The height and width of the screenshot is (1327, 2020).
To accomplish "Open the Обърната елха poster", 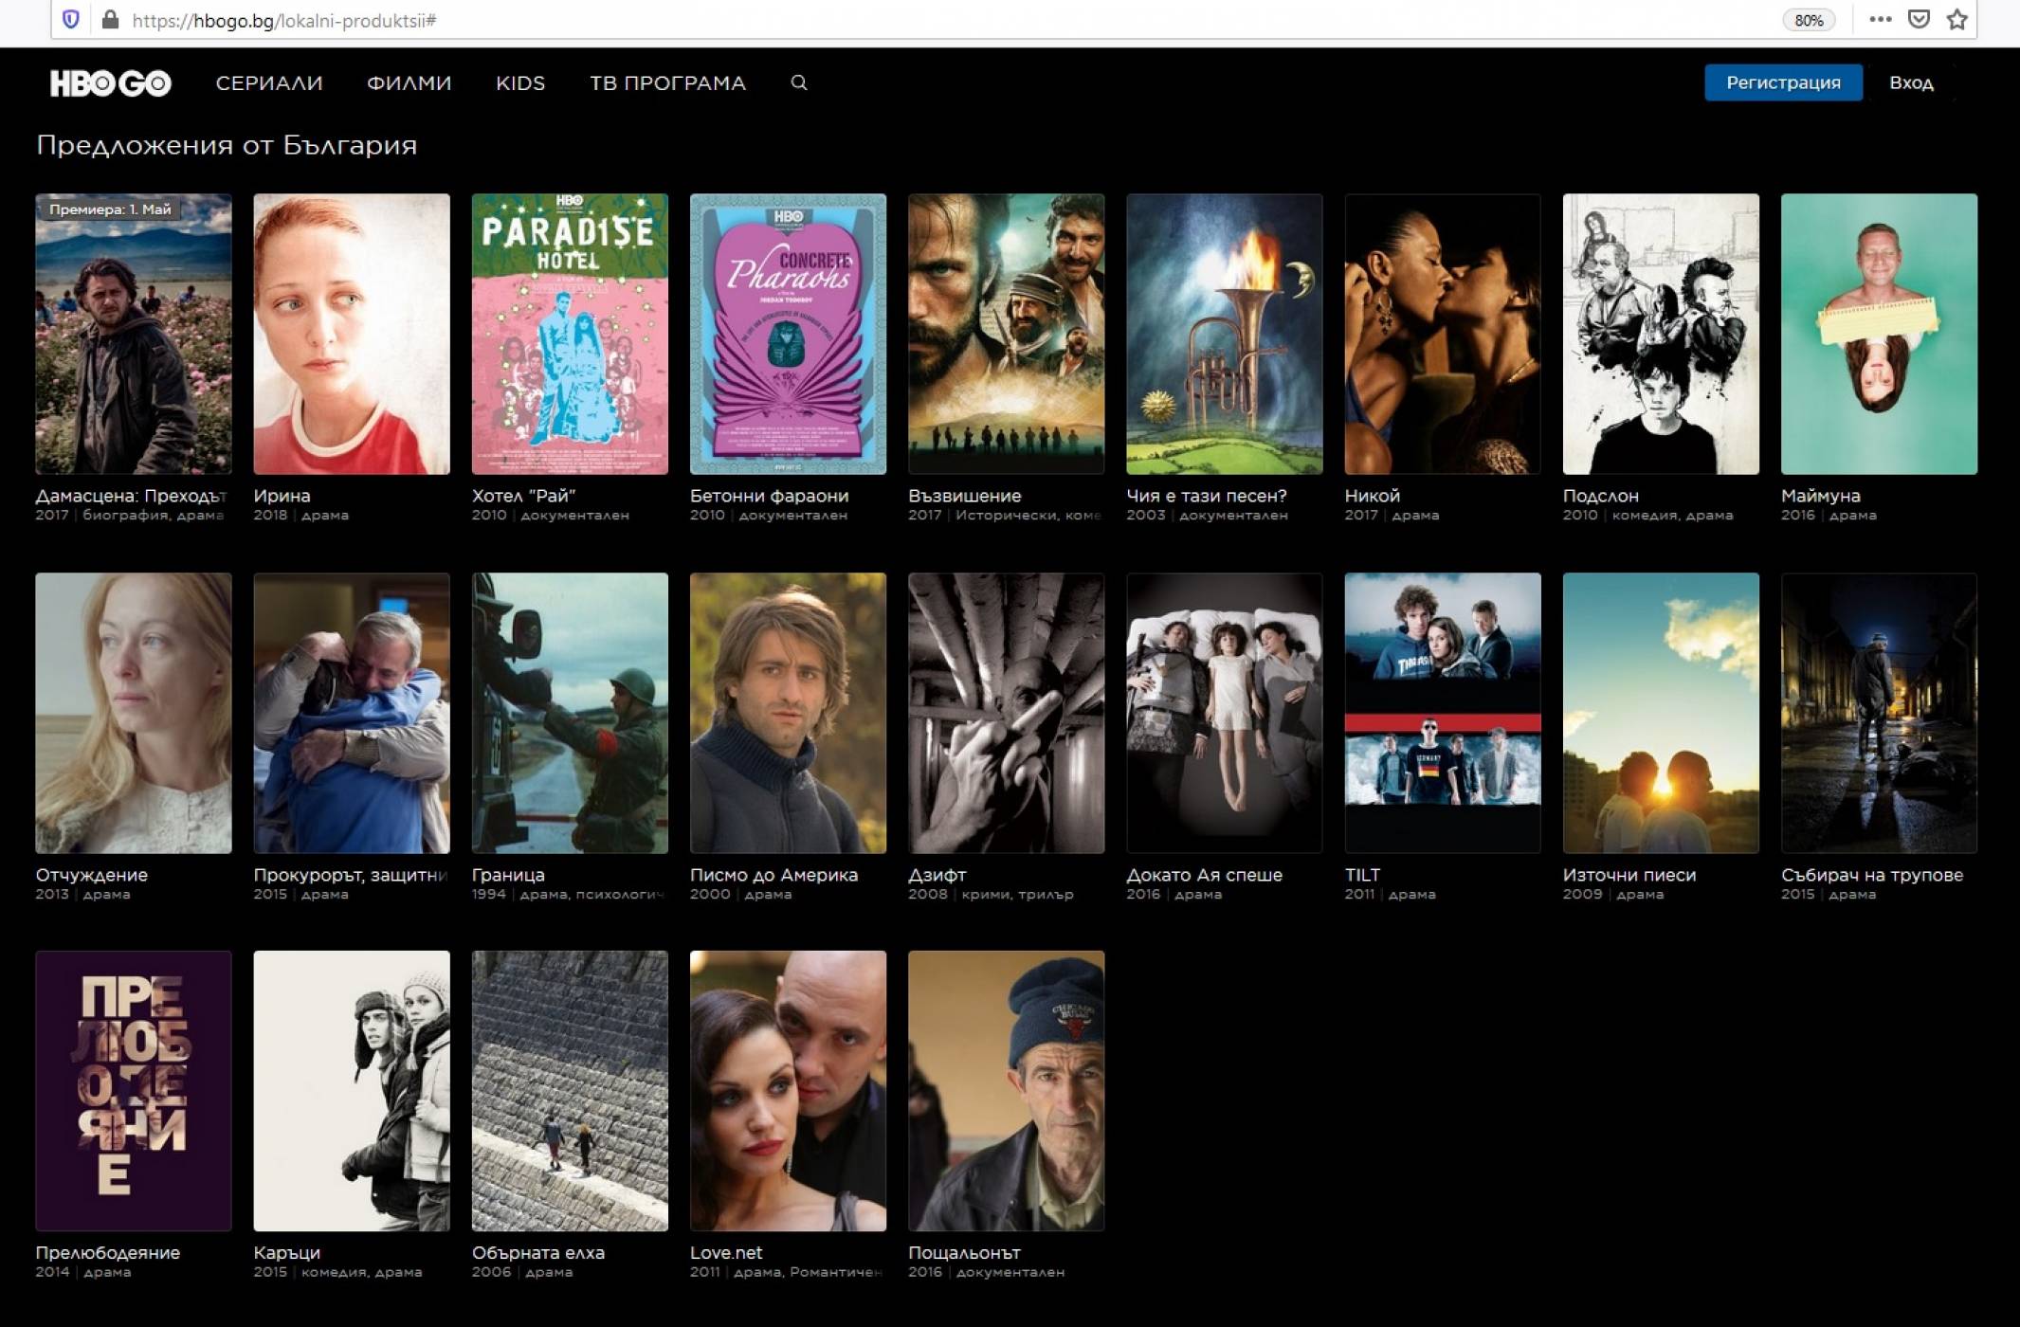I will click(570, 1091).
